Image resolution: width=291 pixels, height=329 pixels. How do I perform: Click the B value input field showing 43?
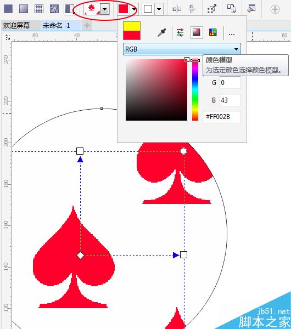tap(230, 100)
